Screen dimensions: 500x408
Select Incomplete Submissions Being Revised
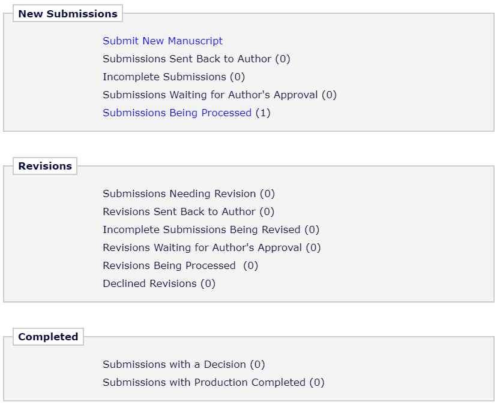click(x=201, y=229)
